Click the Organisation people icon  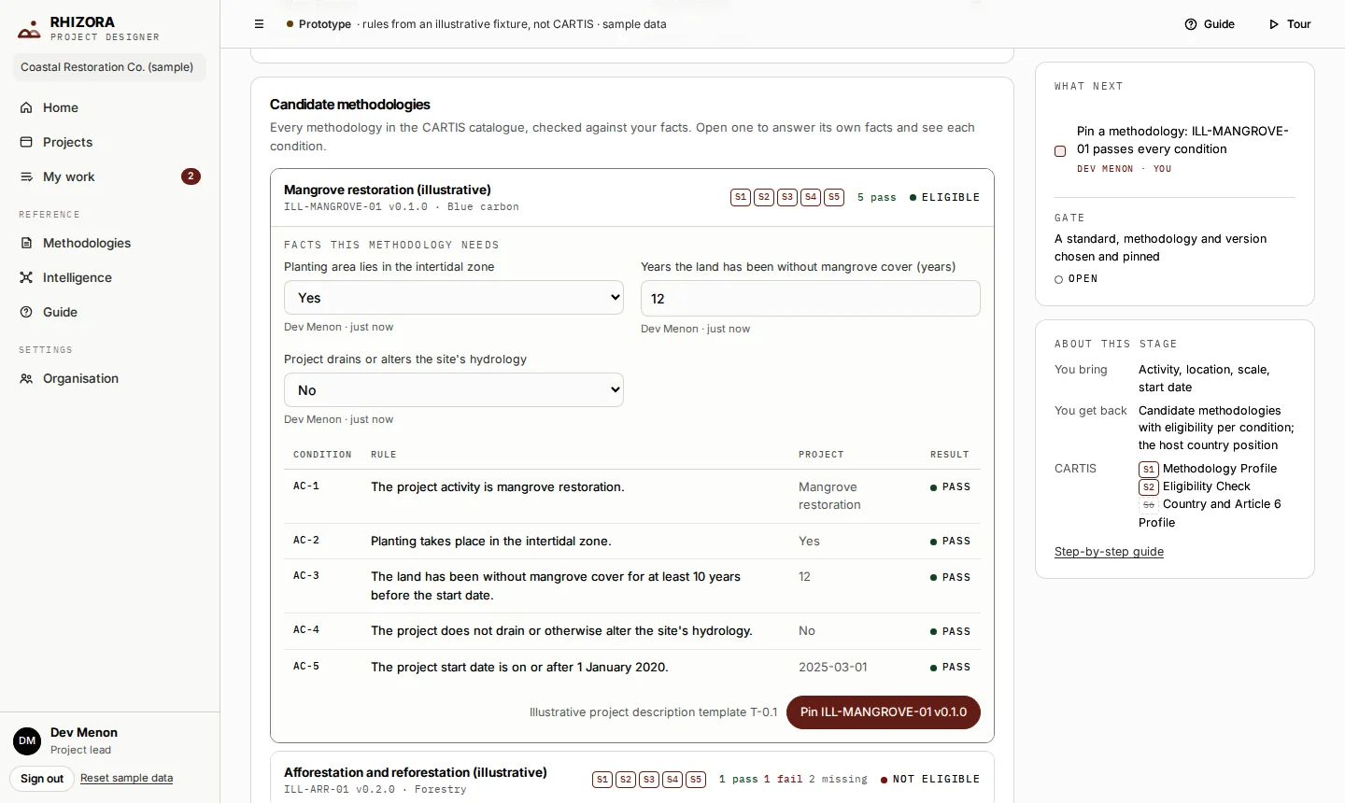click(x=26, y=378)
